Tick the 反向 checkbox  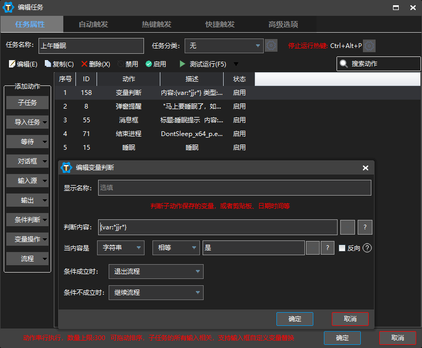coord(342,248)
